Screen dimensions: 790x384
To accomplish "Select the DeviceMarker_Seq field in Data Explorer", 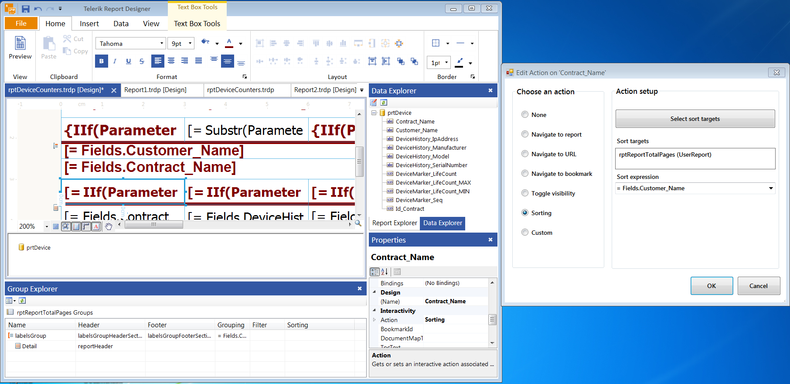I will (x=419, y=200).
